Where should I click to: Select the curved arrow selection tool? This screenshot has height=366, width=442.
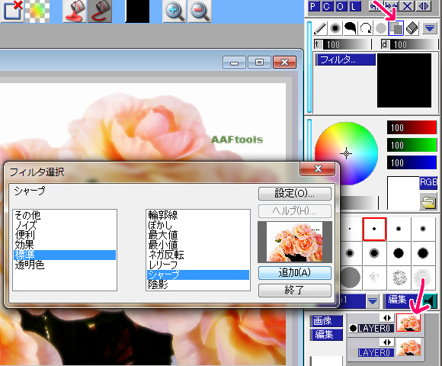[366, 28]
